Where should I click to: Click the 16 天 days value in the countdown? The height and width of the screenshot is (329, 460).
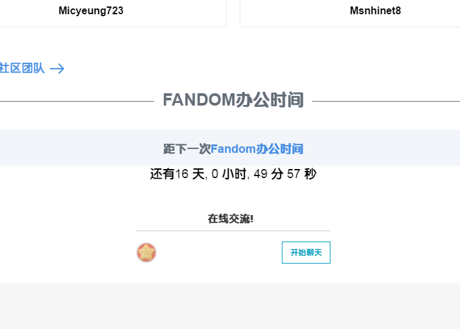tap(190, 174)
